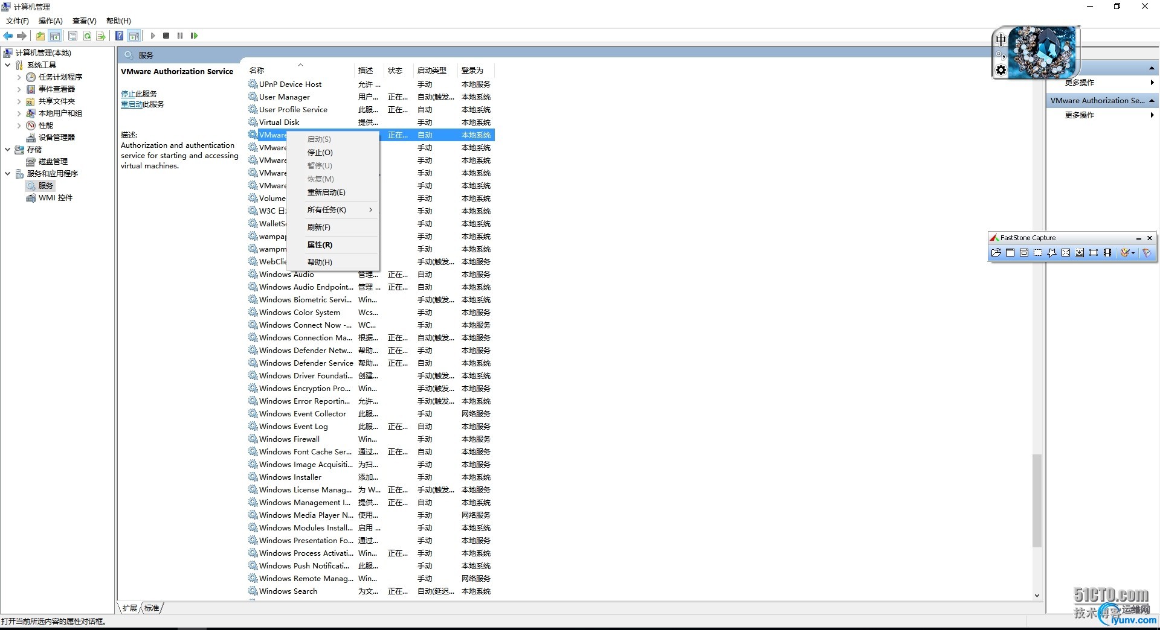The height and width of the screenshot is (630, 1160).
Task: Click the scrollbar down arrow in services list
Action: coord(1037,596)
